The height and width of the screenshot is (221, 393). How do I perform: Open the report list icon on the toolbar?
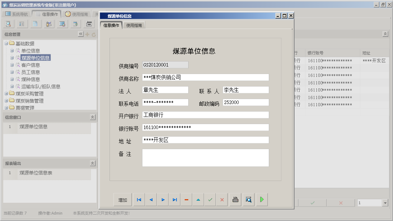pyautogui.click(x=21, y=24)
